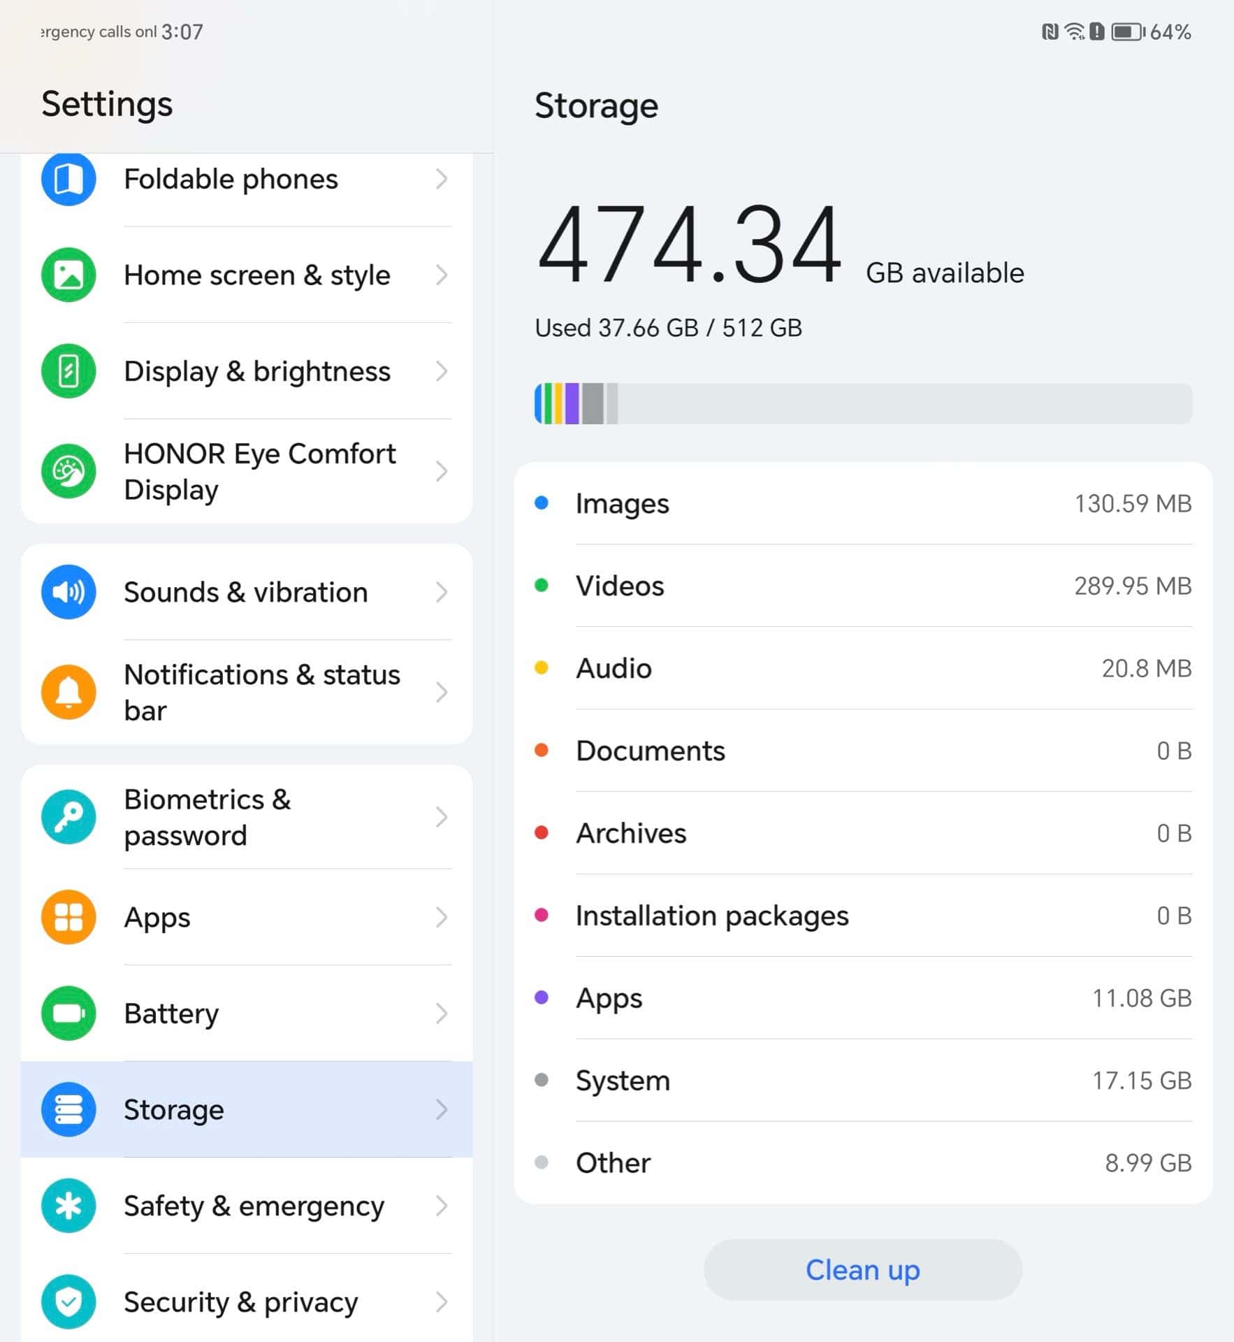
Task: Open the Other 8.99 GB row
Action: 863,1163
